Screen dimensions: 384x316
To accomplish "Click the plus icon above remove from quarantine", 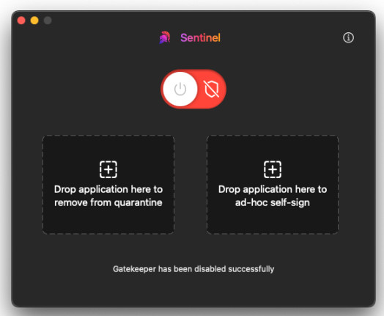I will 108,169.
